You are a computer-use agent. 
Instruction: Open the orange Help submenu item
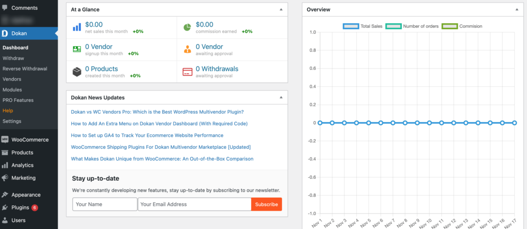(8, 110)
